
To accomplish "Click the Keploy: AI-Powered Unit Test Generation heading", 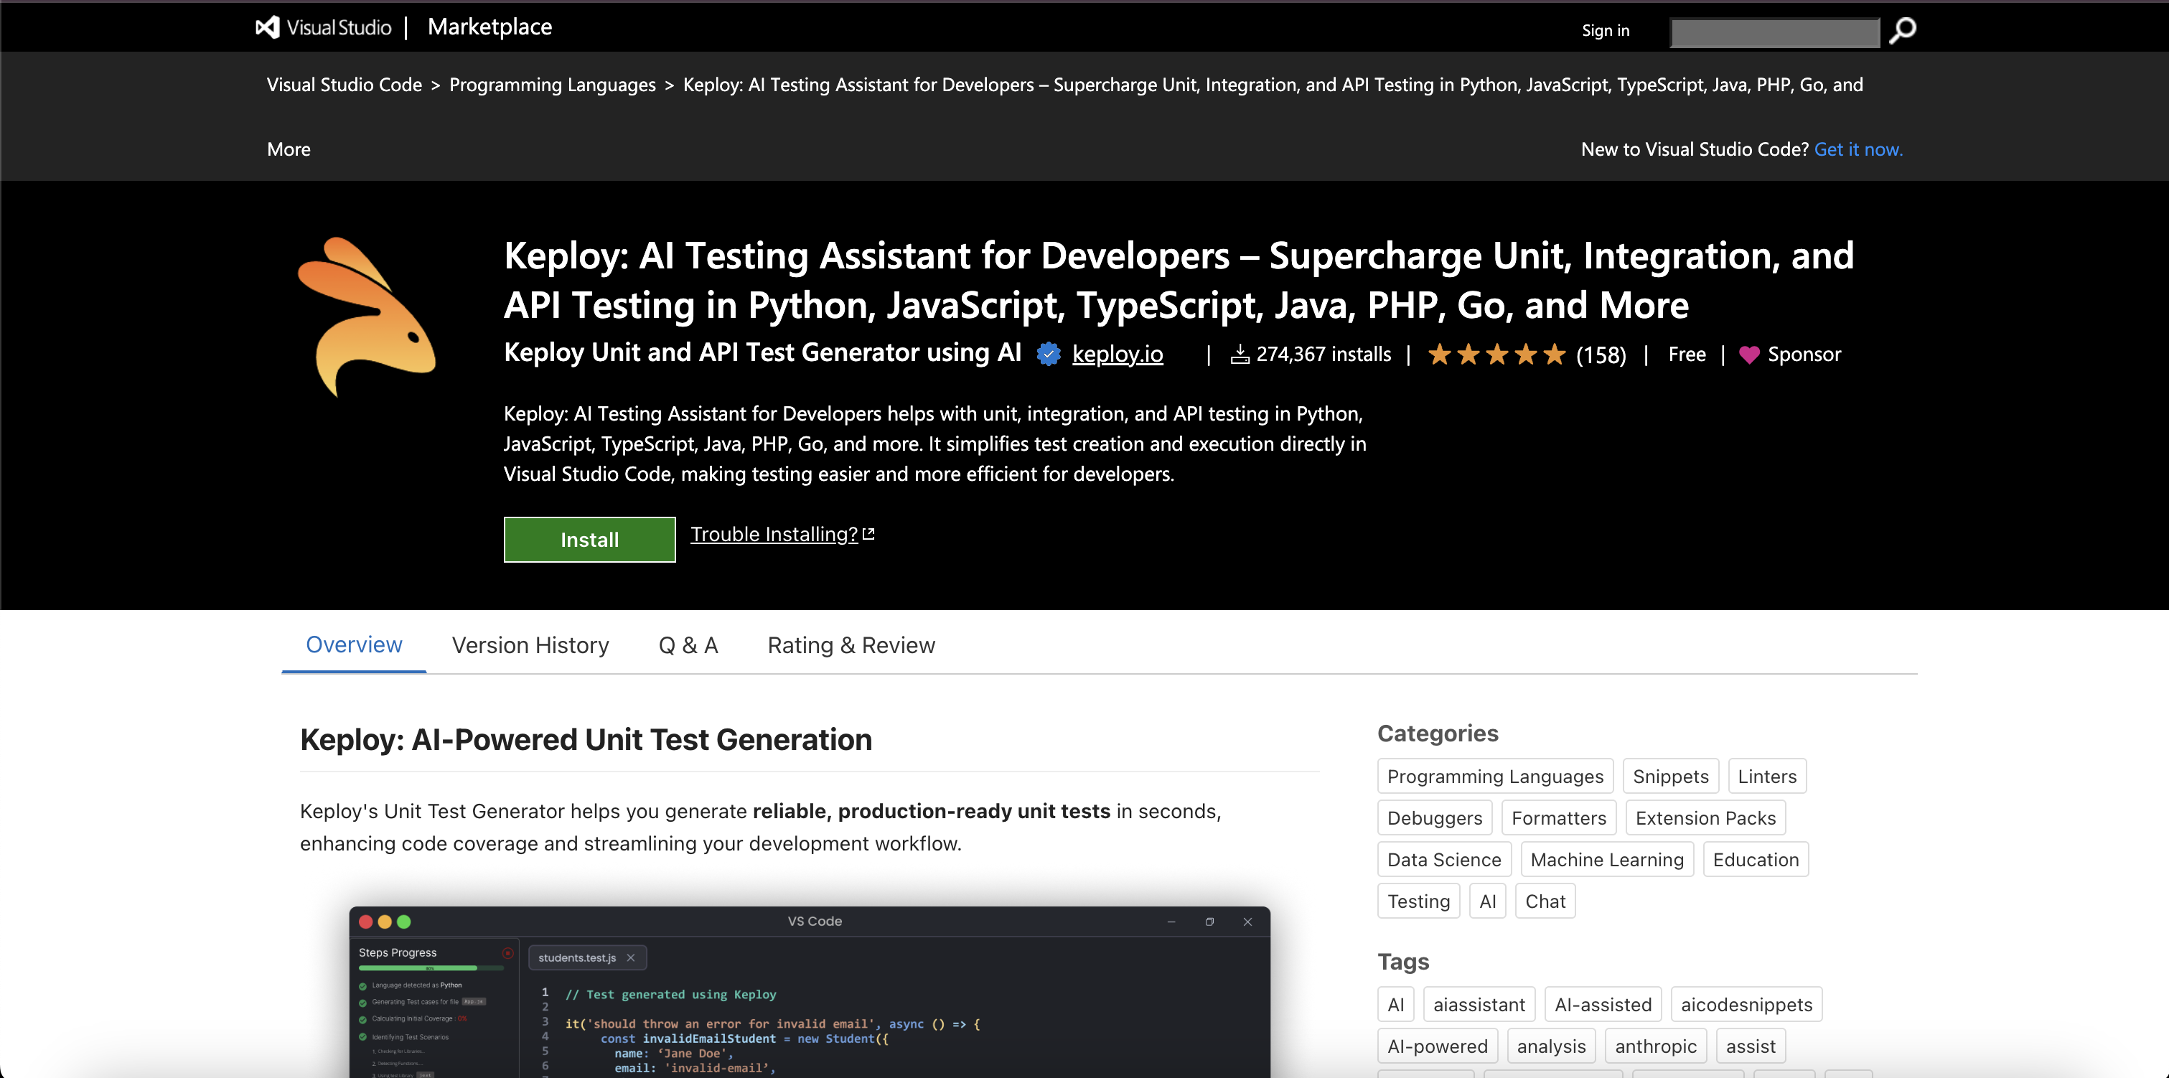I will click(586, 739).
